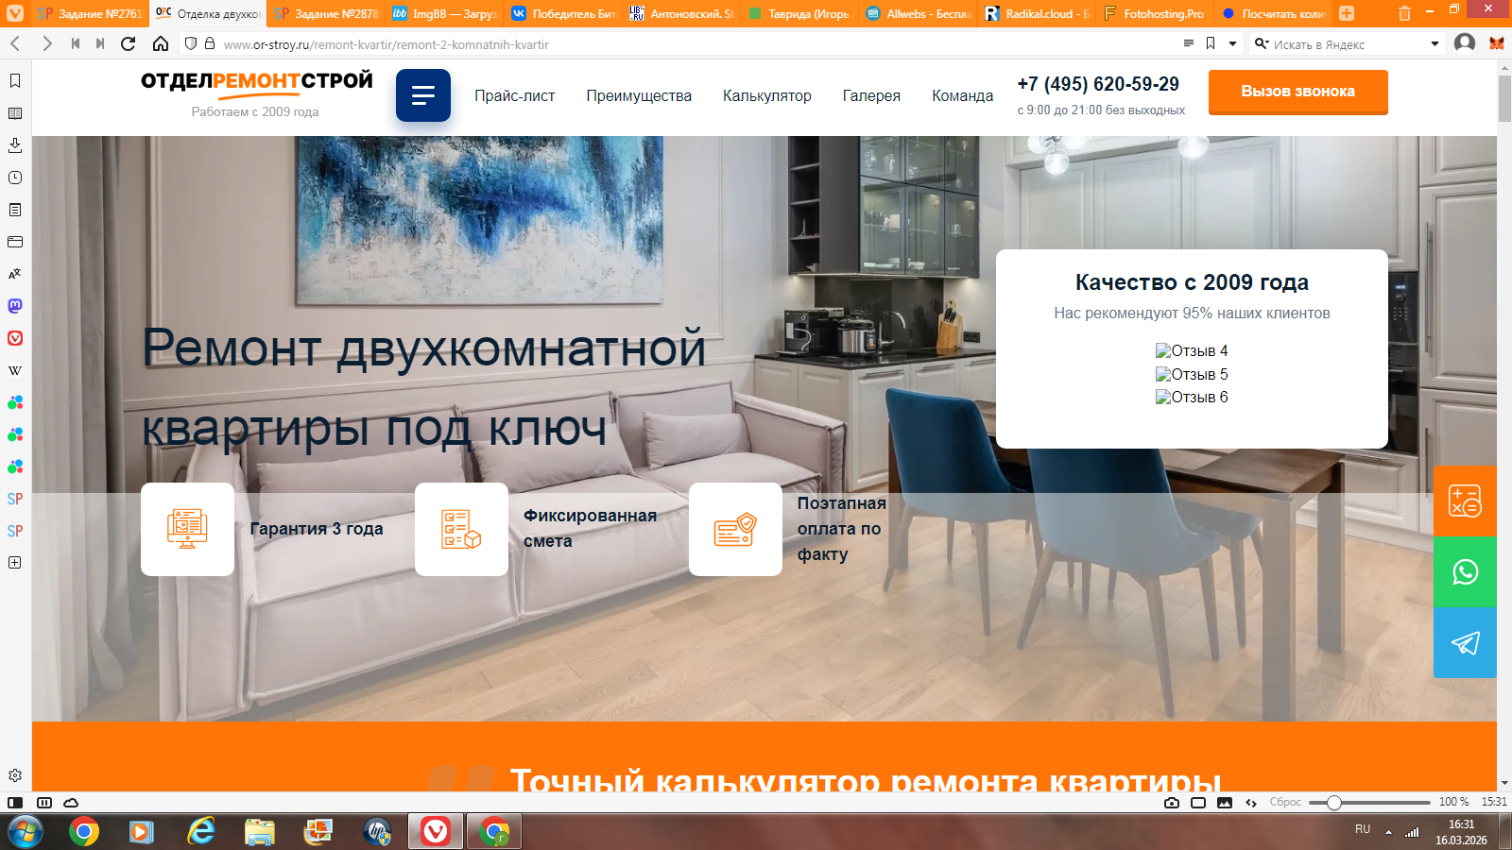Toggle the side panel visibility
1512x850 pixels.
15,803
